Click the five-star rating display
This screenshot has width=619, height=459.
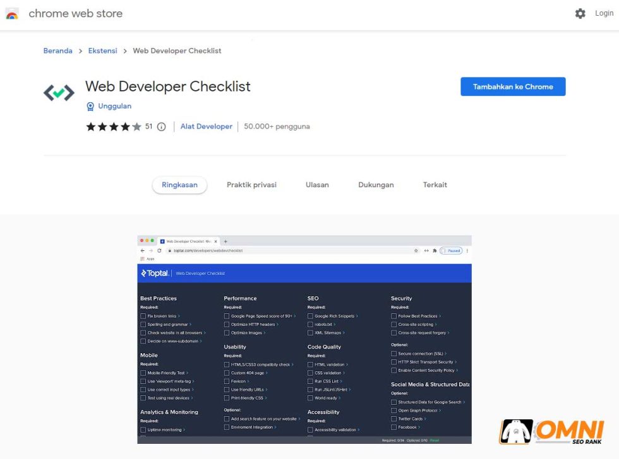tap(114, 127)
